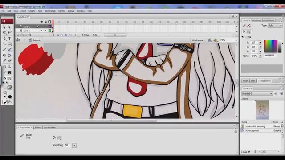Open the Alpha 100% slider arrow

[x=260, y=56]
